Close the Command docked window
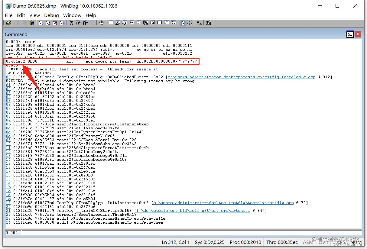Screen dimensions: 367x249 pyautogui.click(x=358, y=34)
